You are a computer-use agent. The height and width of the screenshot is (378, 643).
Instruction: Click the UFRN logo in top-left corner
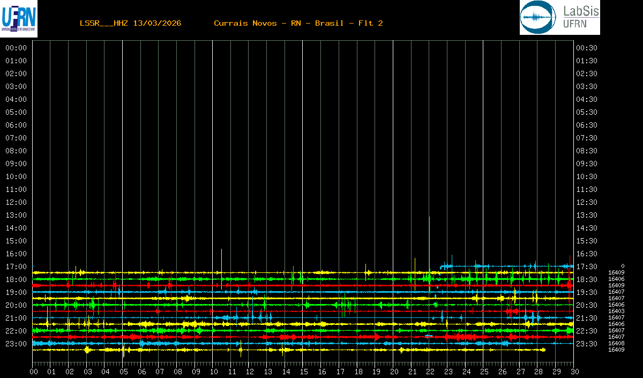tap(19, 19)
